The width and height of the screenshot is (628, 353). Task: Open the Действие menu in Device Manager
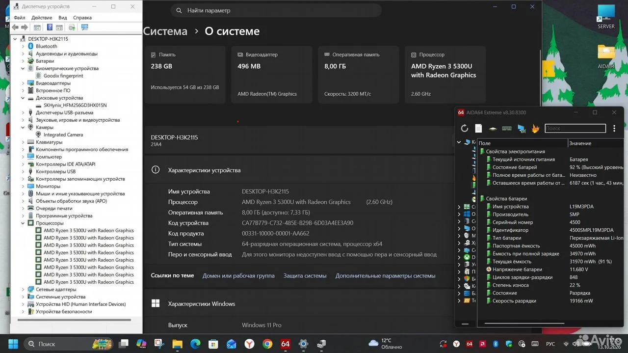42,18
